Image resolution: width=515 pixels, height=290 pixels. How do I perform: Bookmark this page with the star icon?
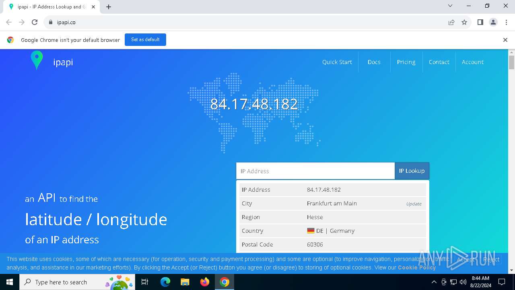[464, 23]
